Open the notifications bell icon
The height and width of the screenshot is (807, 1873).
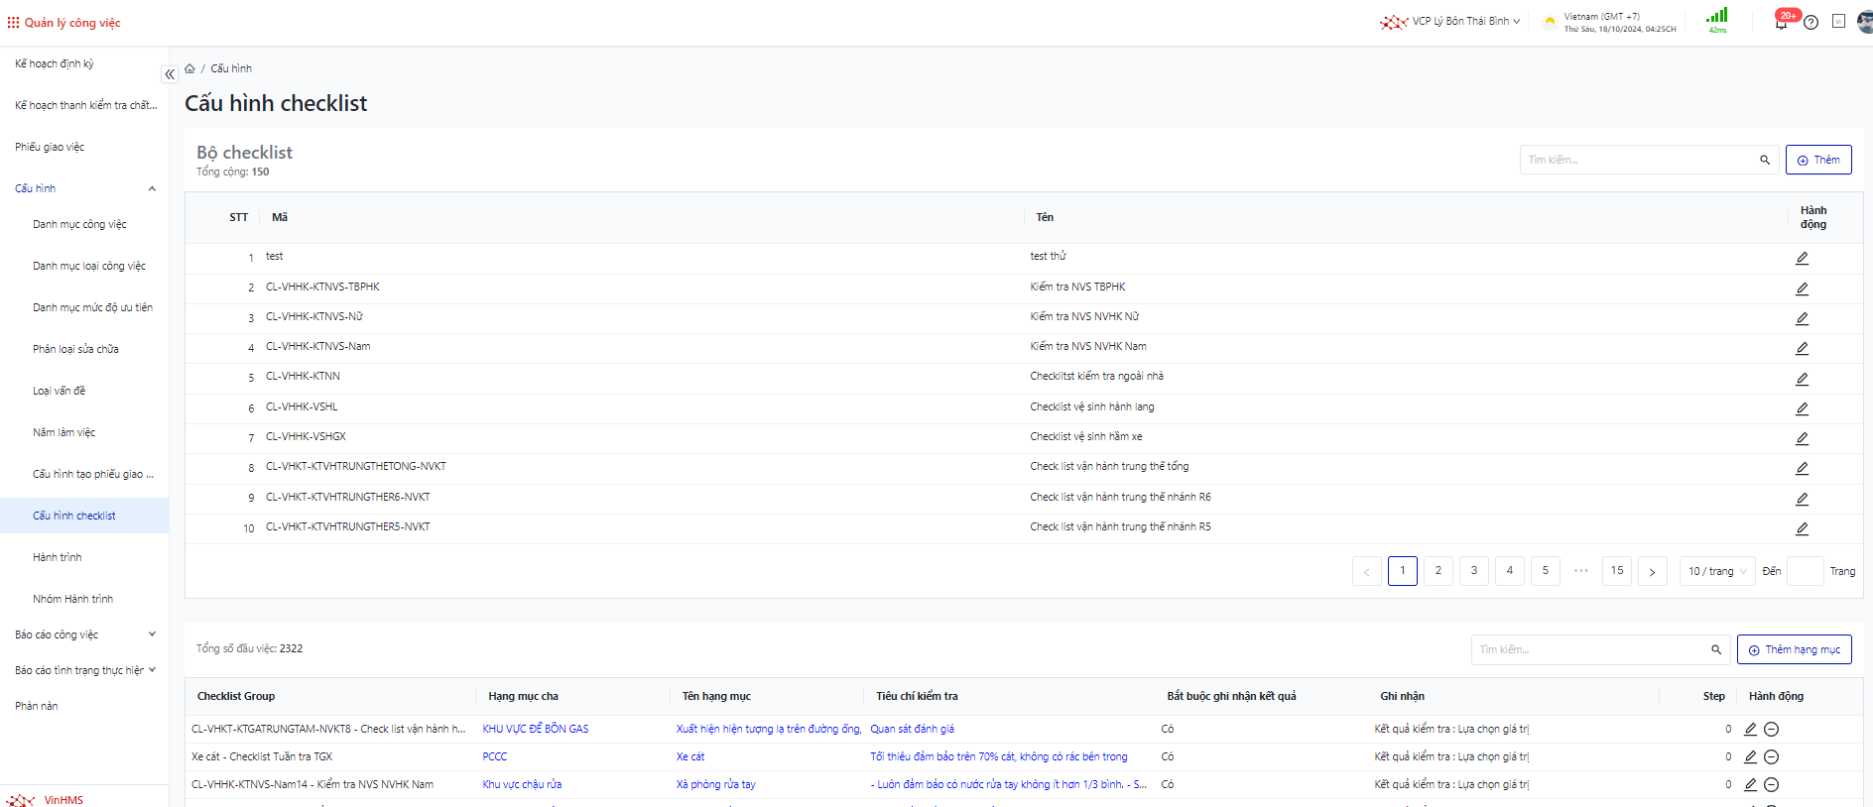coord(1781,23)
